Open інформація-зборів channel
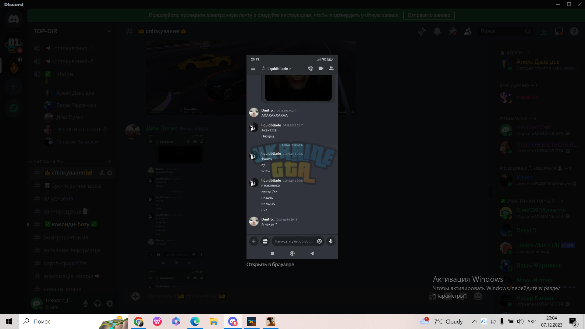The height and width of the screenshot is (329, 585). coord(73,276)
